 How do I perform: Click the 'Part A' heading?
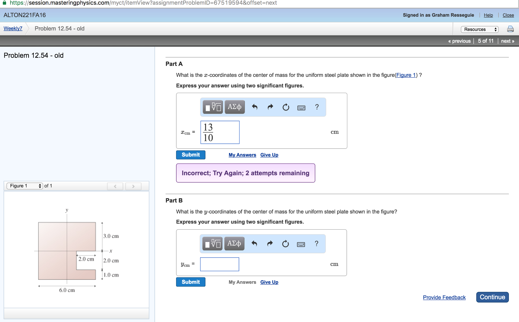174,64
